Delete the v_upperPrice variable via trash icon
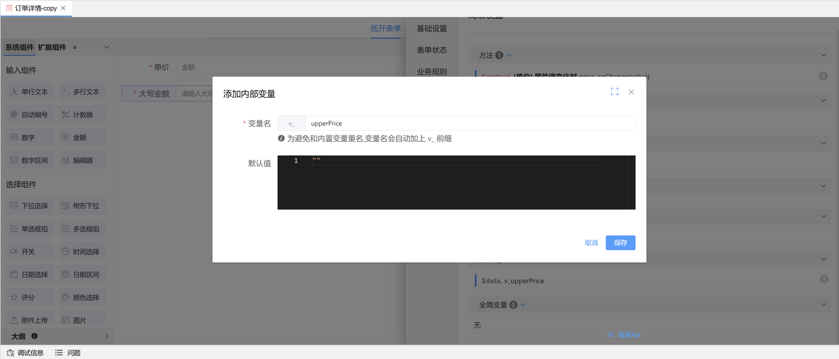Screen dimensions: 839x359 point(824,279)
